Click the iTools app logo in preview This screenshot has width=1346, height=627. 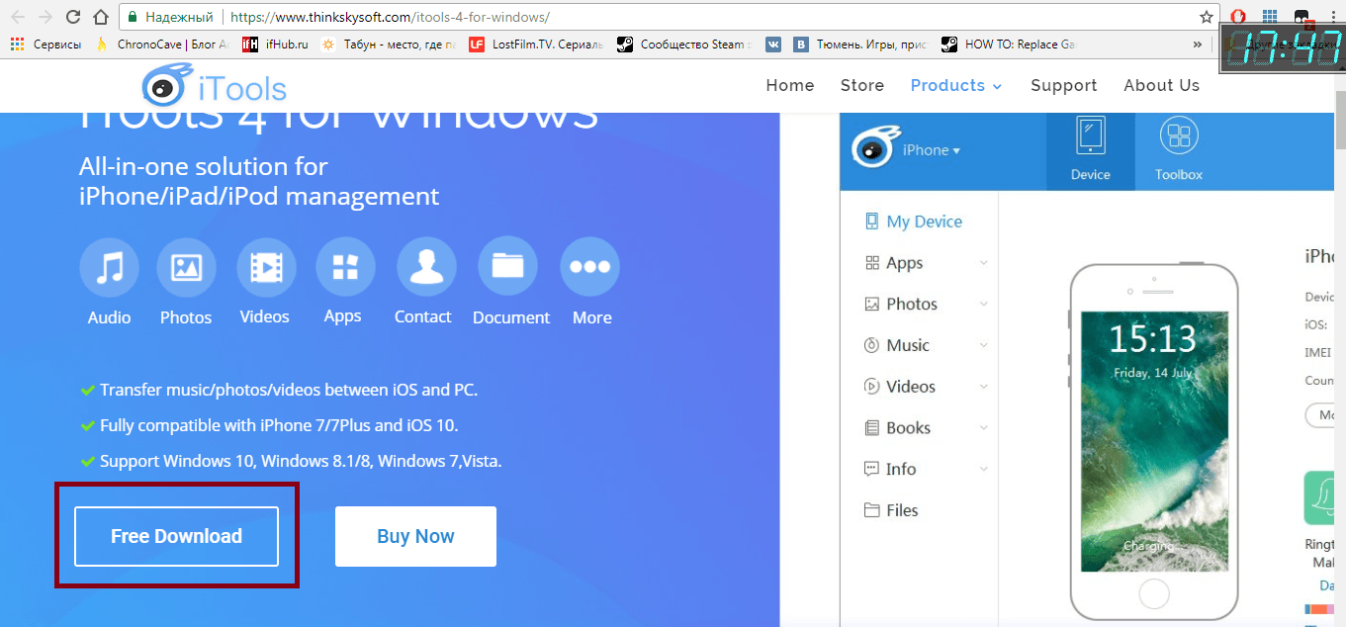pos(876,148)
